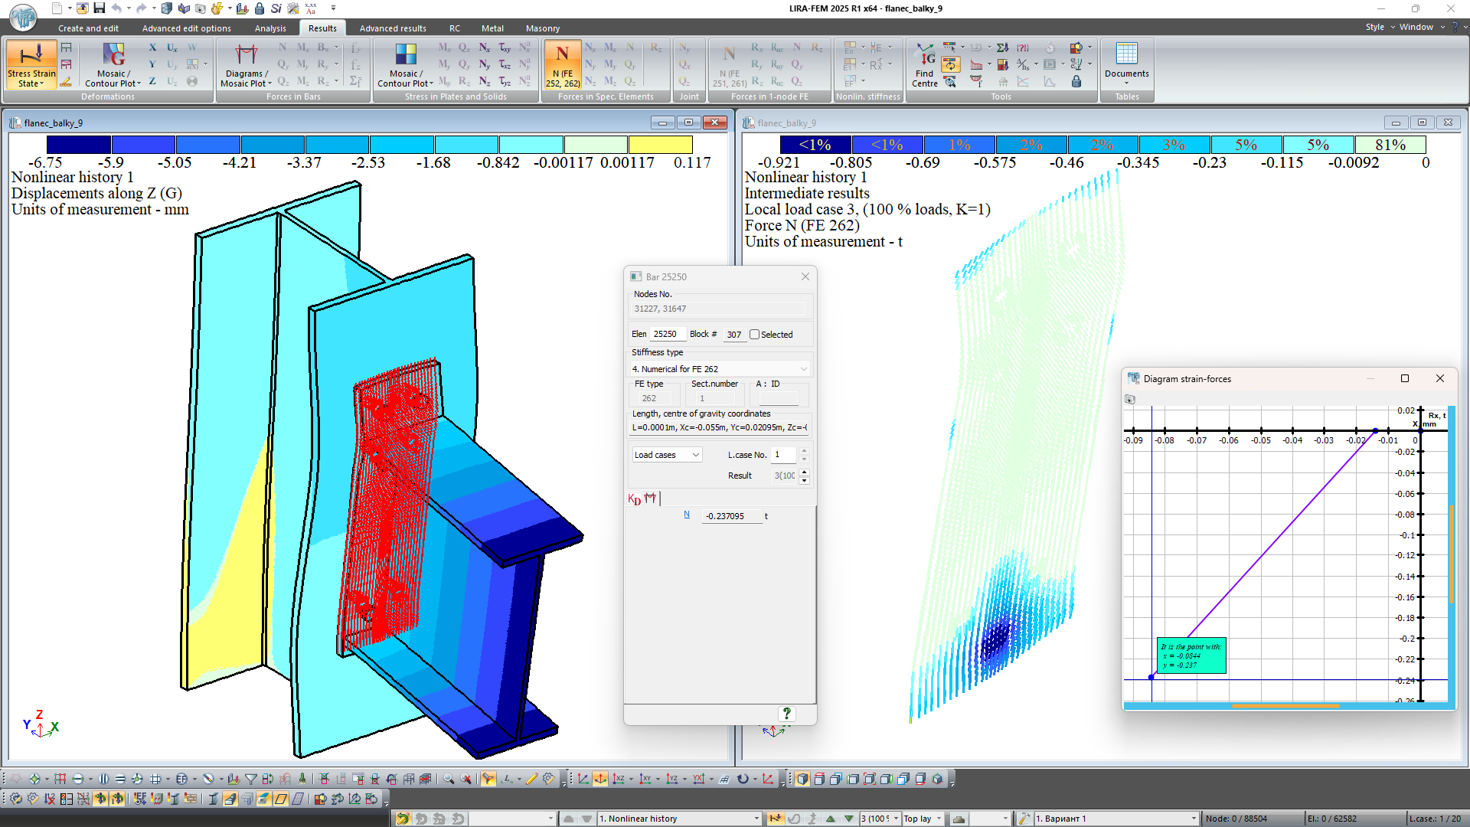Open Stress Strain State menu button
Screen dimensions: 1470x827
click(31, 65)
